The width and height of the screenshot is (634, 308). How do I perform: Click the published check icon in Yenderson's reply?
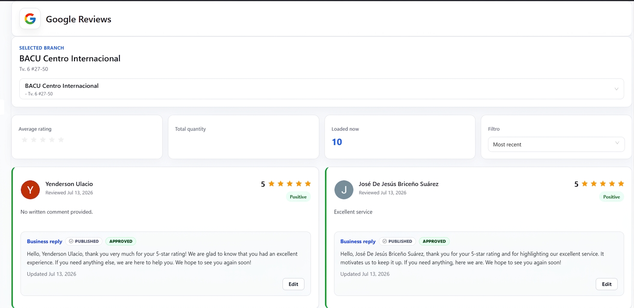pyautogui.click(x=71, y=241)
